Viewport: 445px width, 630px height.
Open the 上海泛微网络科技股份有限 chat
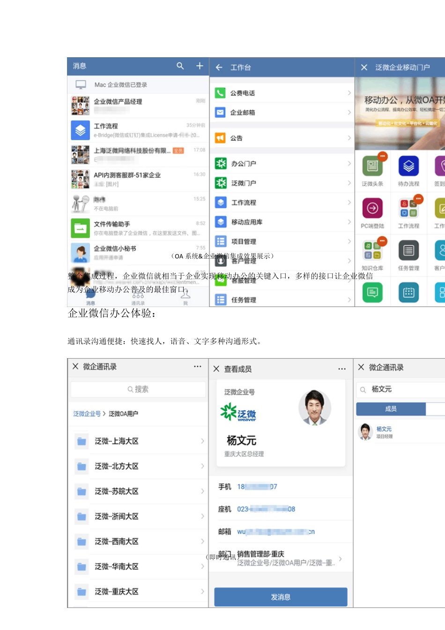click(x=138, y=155)
